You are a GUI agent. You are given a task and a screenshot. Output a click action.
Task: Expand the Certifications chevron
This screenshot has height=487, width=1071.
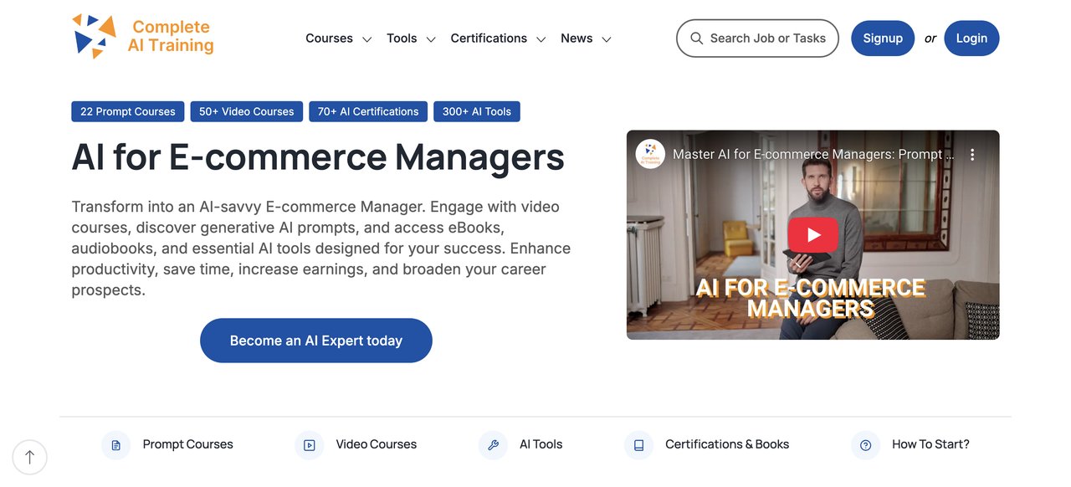(x=541, y=39)
